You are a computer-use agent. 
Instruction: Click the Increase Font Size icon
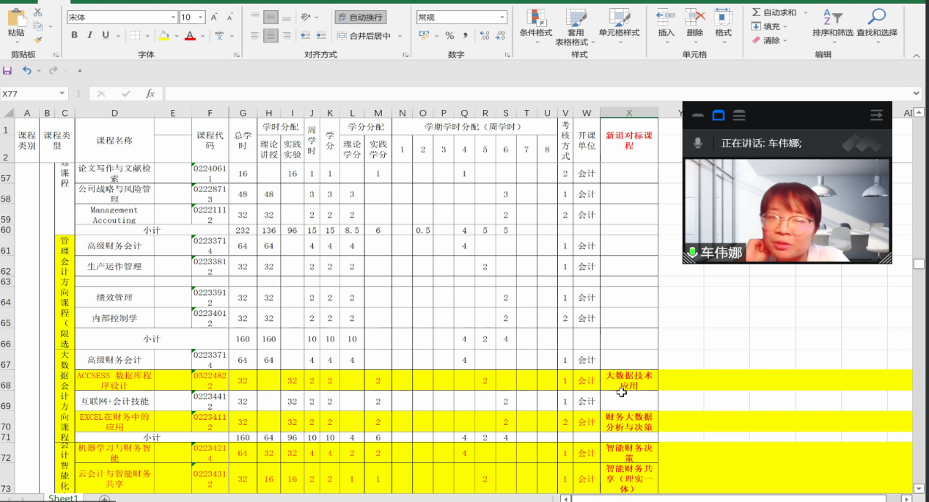tap(214, 17)
